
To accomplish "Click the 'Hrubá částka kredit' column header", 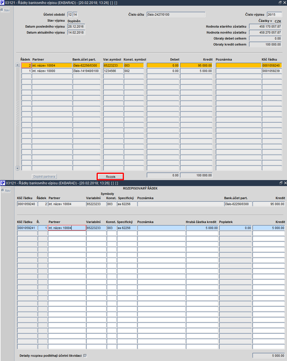I will tap(201, 222).
